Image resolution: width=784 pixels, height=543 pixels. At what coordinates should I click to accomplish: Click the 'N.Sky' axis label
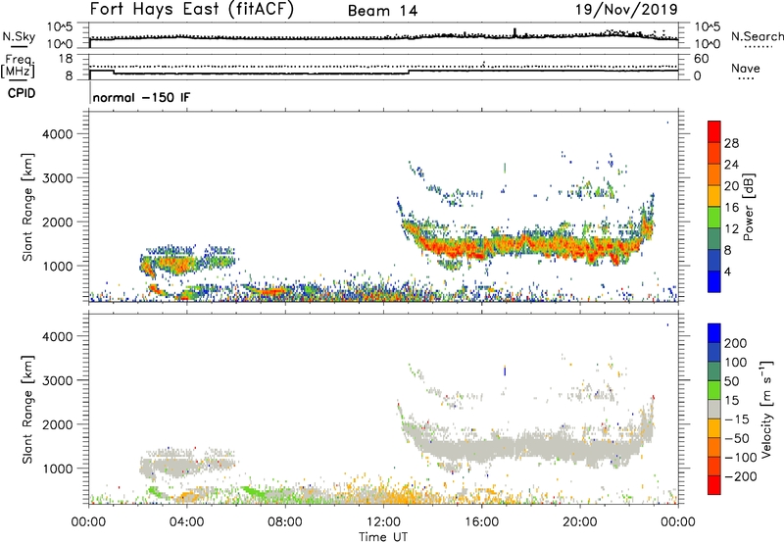(x=19, y=36)
